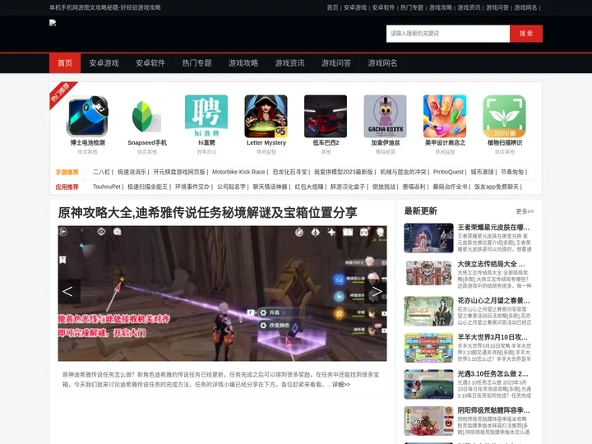Viewport: 592px width, 444px height.
Task: Open the 游戏网名 navigation tab
Action: (382, 63)
